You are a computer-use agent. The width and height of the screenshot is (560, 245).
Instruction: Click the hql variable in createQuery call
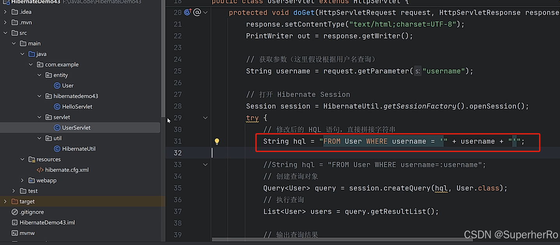coord(441,188)
